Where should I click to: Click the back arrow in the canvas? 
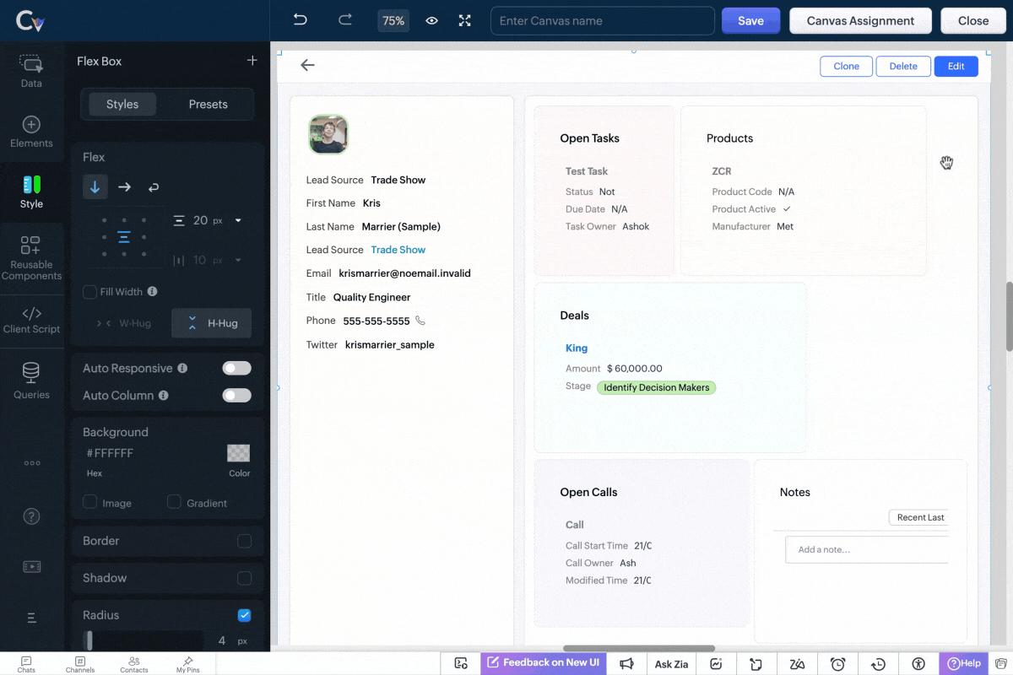pos(307,65)
